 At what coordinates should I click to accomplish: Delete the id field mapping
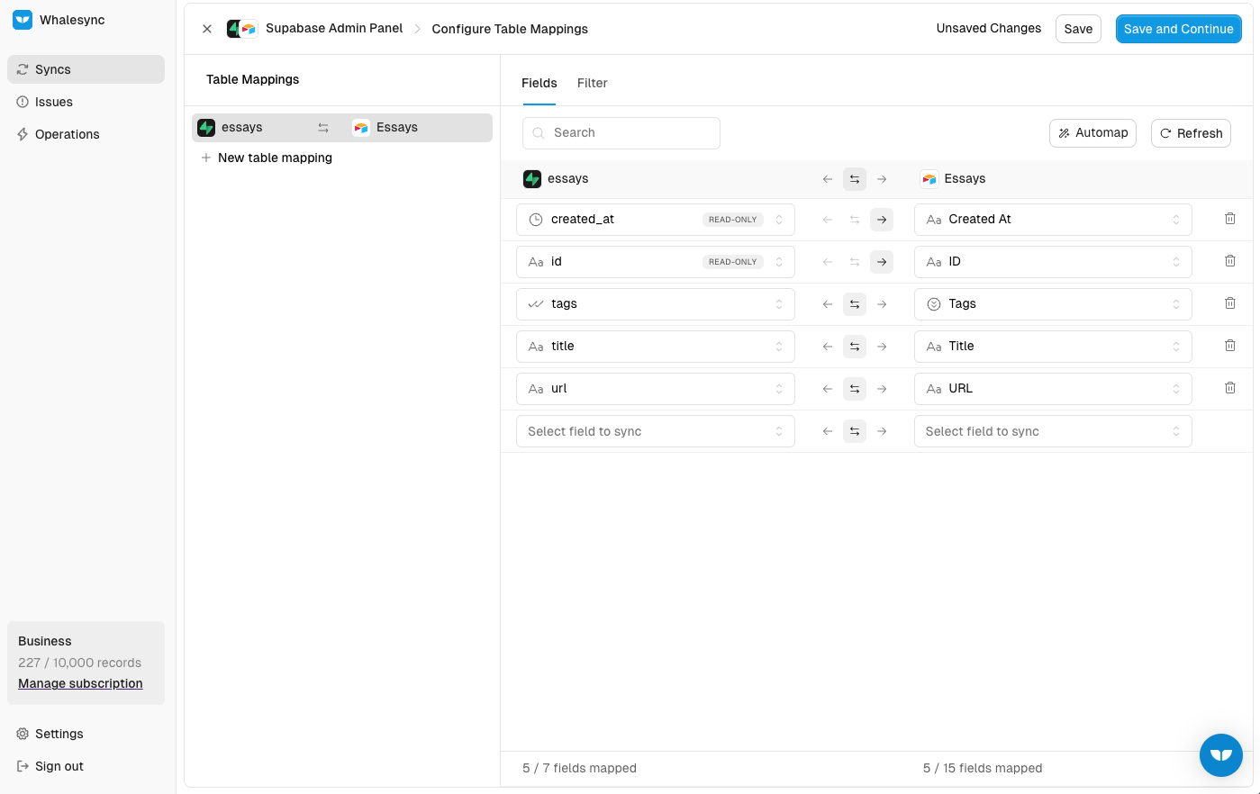coord(1230,261)
